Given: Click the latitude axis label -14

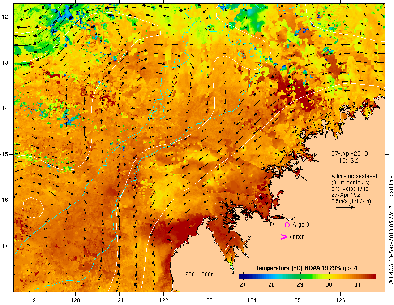Looking at the screenshot, I should [x=5, y=109].
